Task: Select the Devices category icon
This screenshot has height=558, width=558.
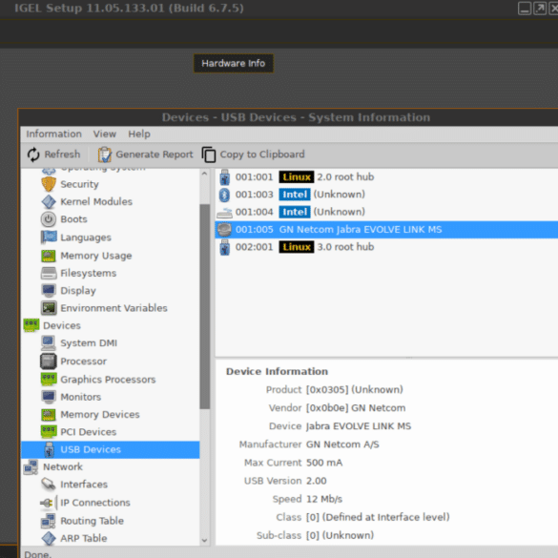Action: point(31,325)
